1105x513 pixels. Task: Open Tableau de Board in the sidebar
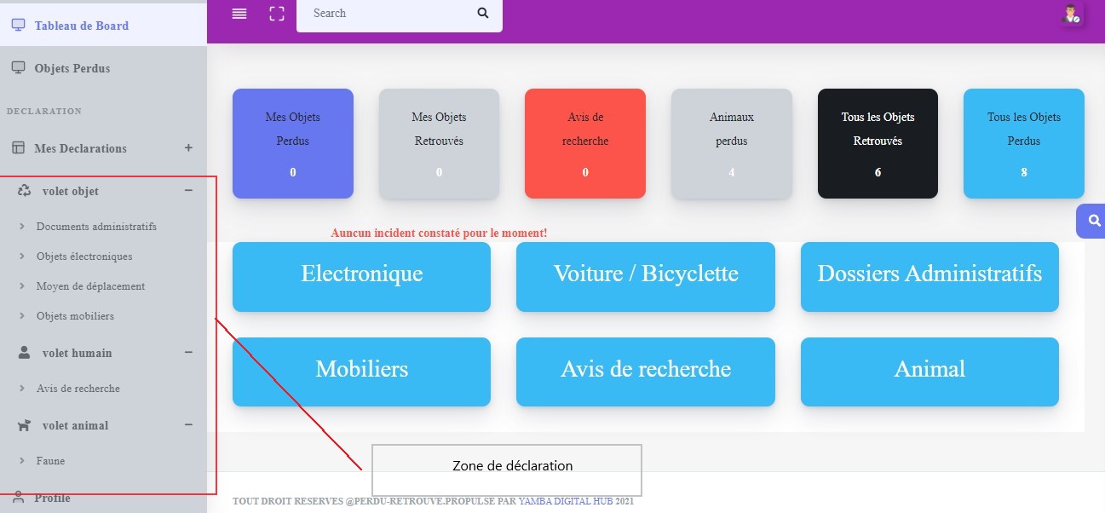click(x=81, y=26)
